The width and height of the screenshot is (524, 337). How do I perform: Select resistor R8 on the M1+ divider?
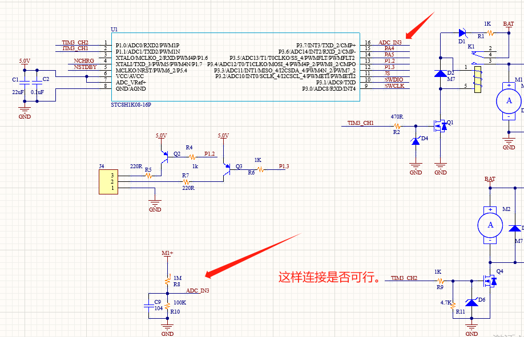pos(167,281)
